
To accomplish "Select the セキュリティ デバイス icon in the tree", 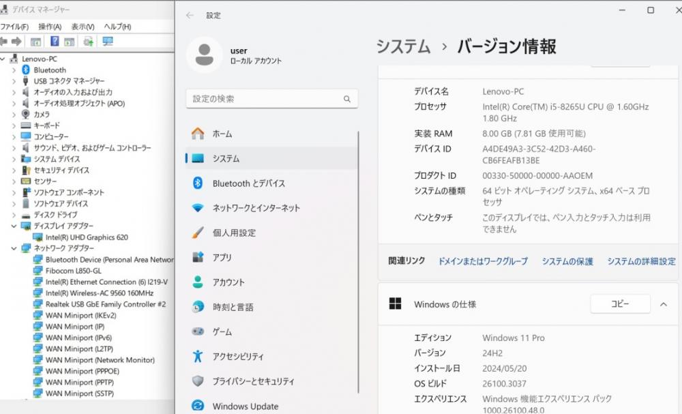I will tap(26, 170).
